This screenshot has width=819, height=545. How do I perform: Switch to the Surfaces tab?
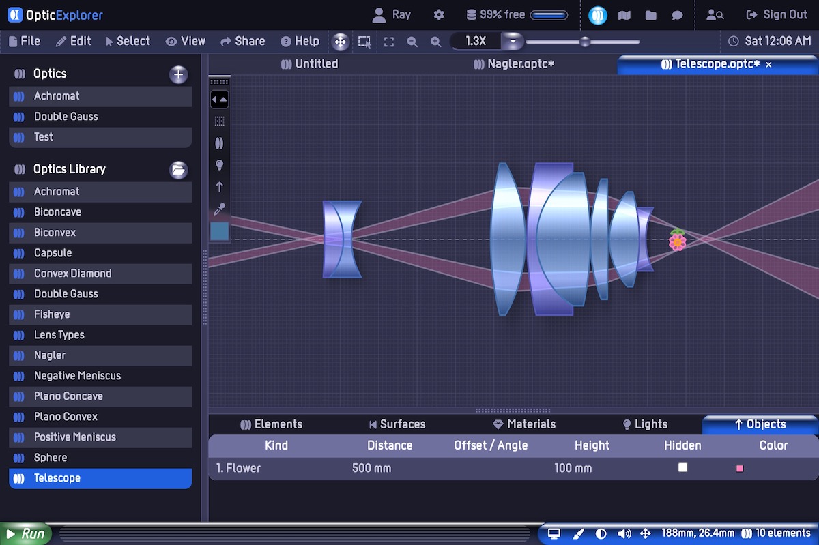(397, 424)
